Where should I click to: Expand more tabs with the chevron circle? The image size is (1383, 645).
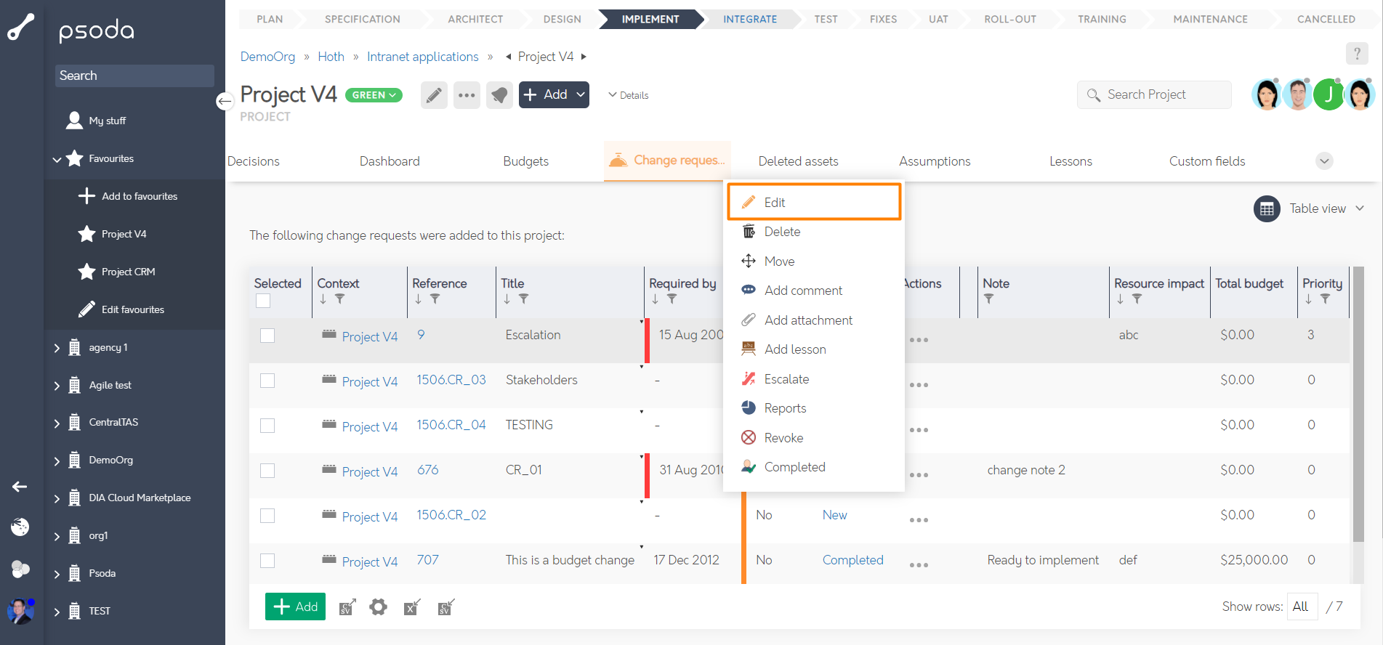(1324, 161)
